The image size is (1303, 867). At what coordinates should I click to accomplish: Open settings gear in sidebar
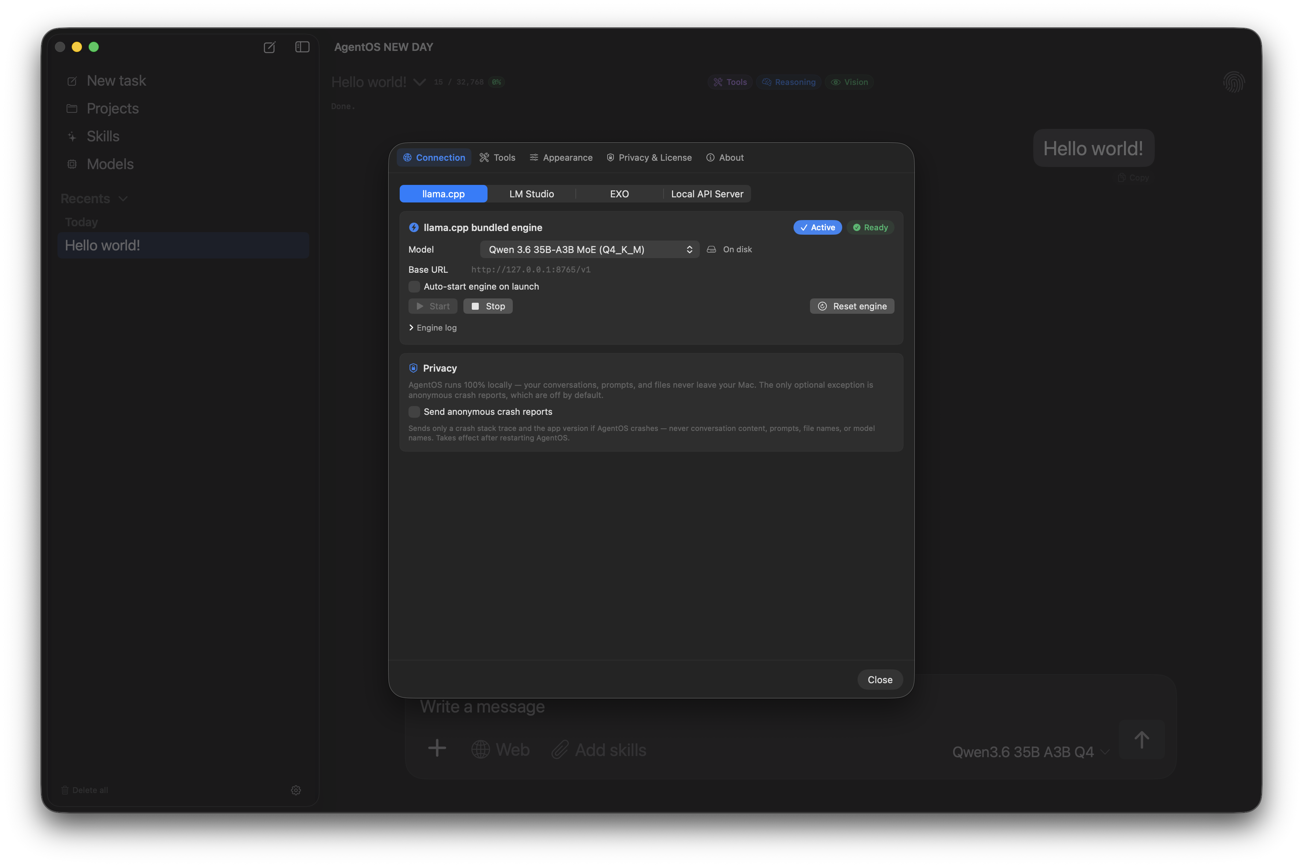[296, 790]
